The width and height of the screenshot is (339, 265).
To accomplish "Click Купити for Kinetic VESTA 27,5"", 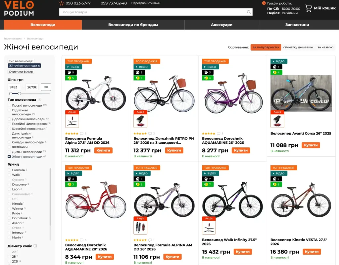I will click(312, 252).
